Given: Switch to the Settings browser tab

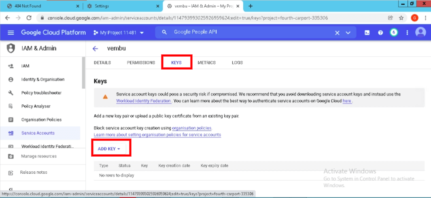Looking at the screenshot, I should (123, 6).
